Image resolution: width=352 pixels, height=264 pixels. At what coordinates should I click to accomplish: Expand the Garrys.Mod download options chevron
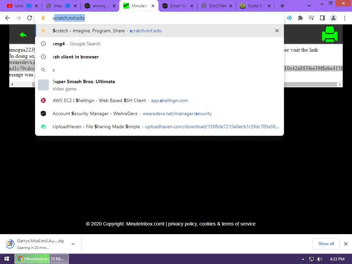[73, 244]
